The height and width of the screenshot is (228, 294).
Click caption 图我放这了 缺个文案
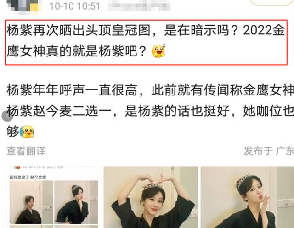tap(28, 177)
